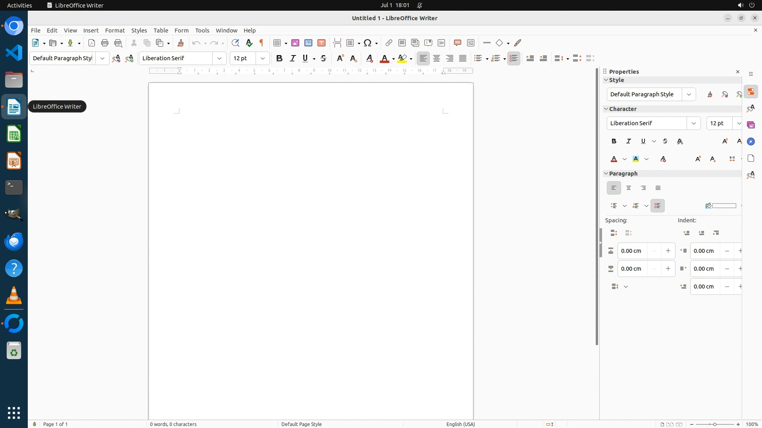Click the Insert Image toolbar icon

click(x=295, y=43)
